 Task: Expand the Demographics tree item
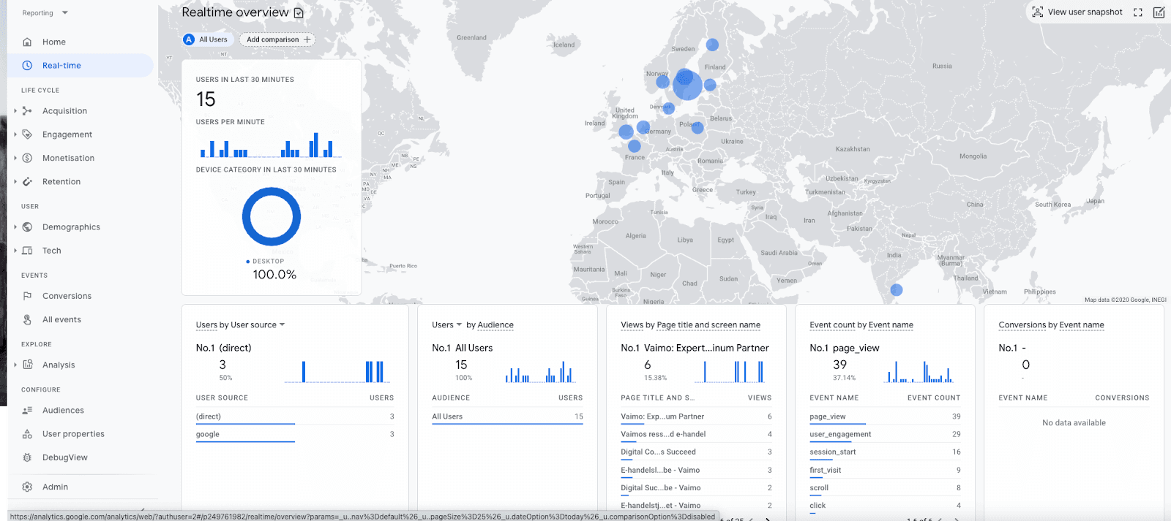(15, 227)
